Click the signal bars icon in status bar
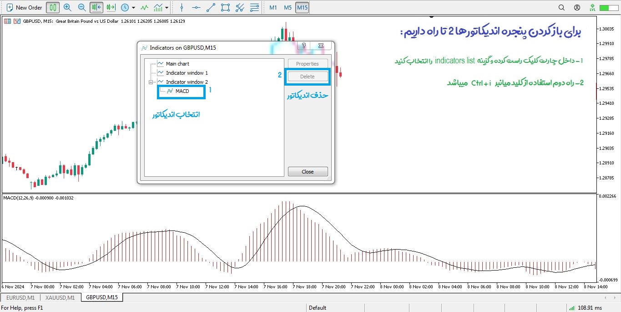Screen dimensions: 621x312 (571, 308)
